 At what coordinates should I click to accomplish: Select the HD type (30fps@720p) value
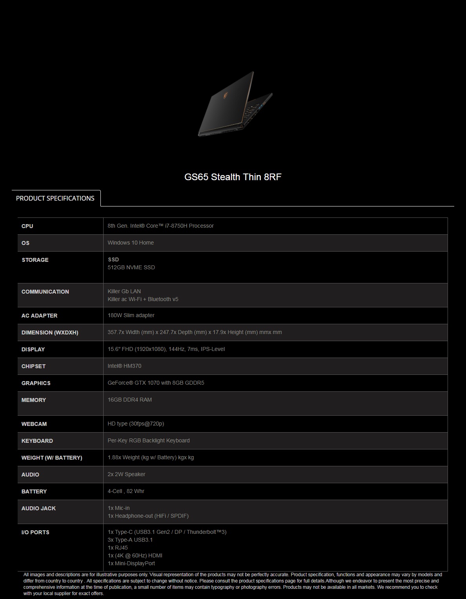(136, 424)
